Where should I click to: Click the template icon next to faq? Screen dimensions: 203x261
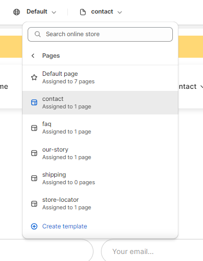[34, 128]
